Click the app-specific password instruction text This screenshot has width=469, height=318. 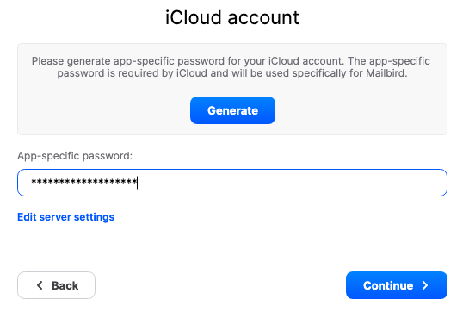click(x=232, y=67)
